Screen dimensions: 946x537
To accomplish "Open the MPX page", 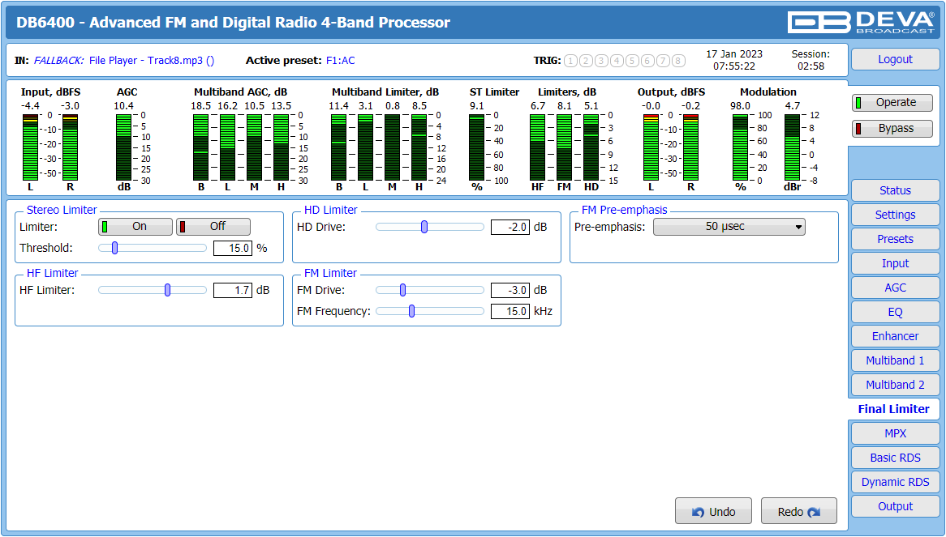I will tap(896, 433).
